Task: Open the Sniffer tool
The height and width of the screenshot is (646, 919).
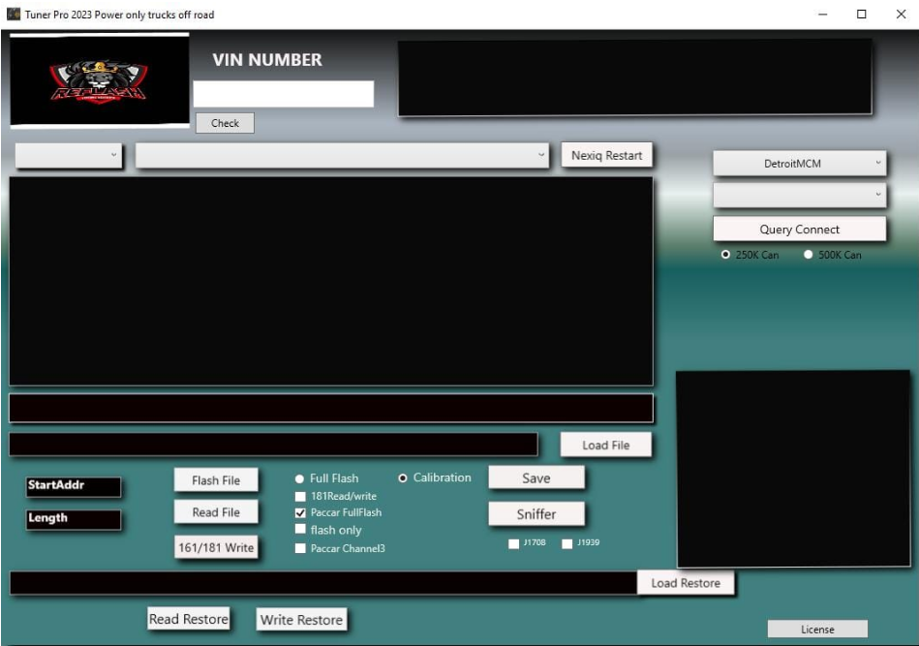Action: pyautogui.click(x=536, y=511)
